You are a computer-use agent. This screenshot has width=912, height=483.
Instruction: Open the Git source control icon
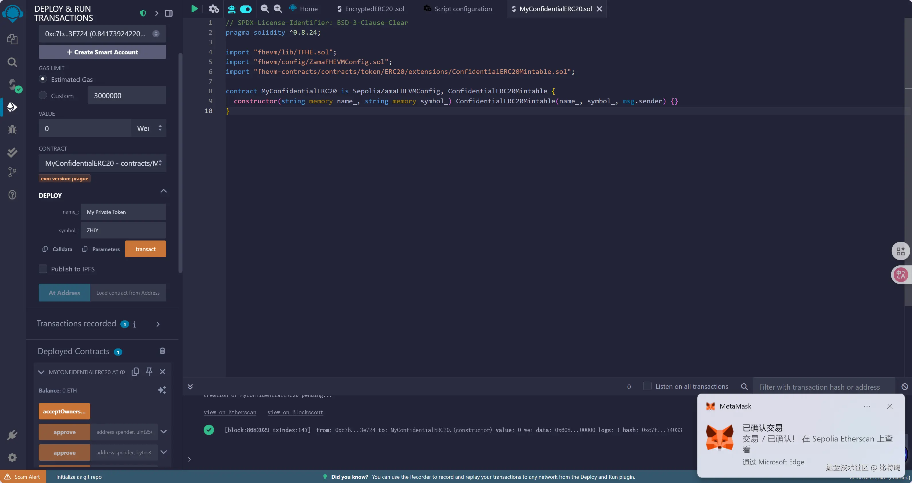pyautogui.click(x=12, y=172)
